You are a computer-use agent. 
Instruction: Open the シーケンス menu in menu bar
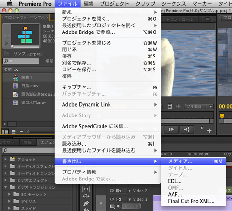(x=174, y=4)
